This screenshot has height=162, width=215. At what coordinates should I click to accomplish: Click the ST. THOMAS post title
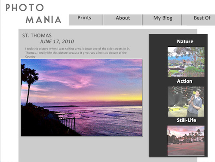point(37,36)
